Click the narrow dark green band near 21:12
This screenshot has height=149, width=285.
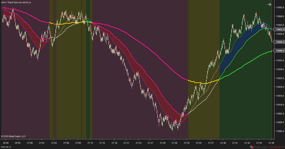click(88, 71)
